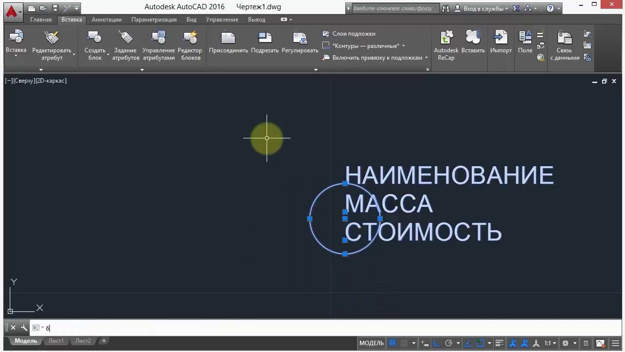
Task: Open status bar customization menu icon
Action: 616,343
